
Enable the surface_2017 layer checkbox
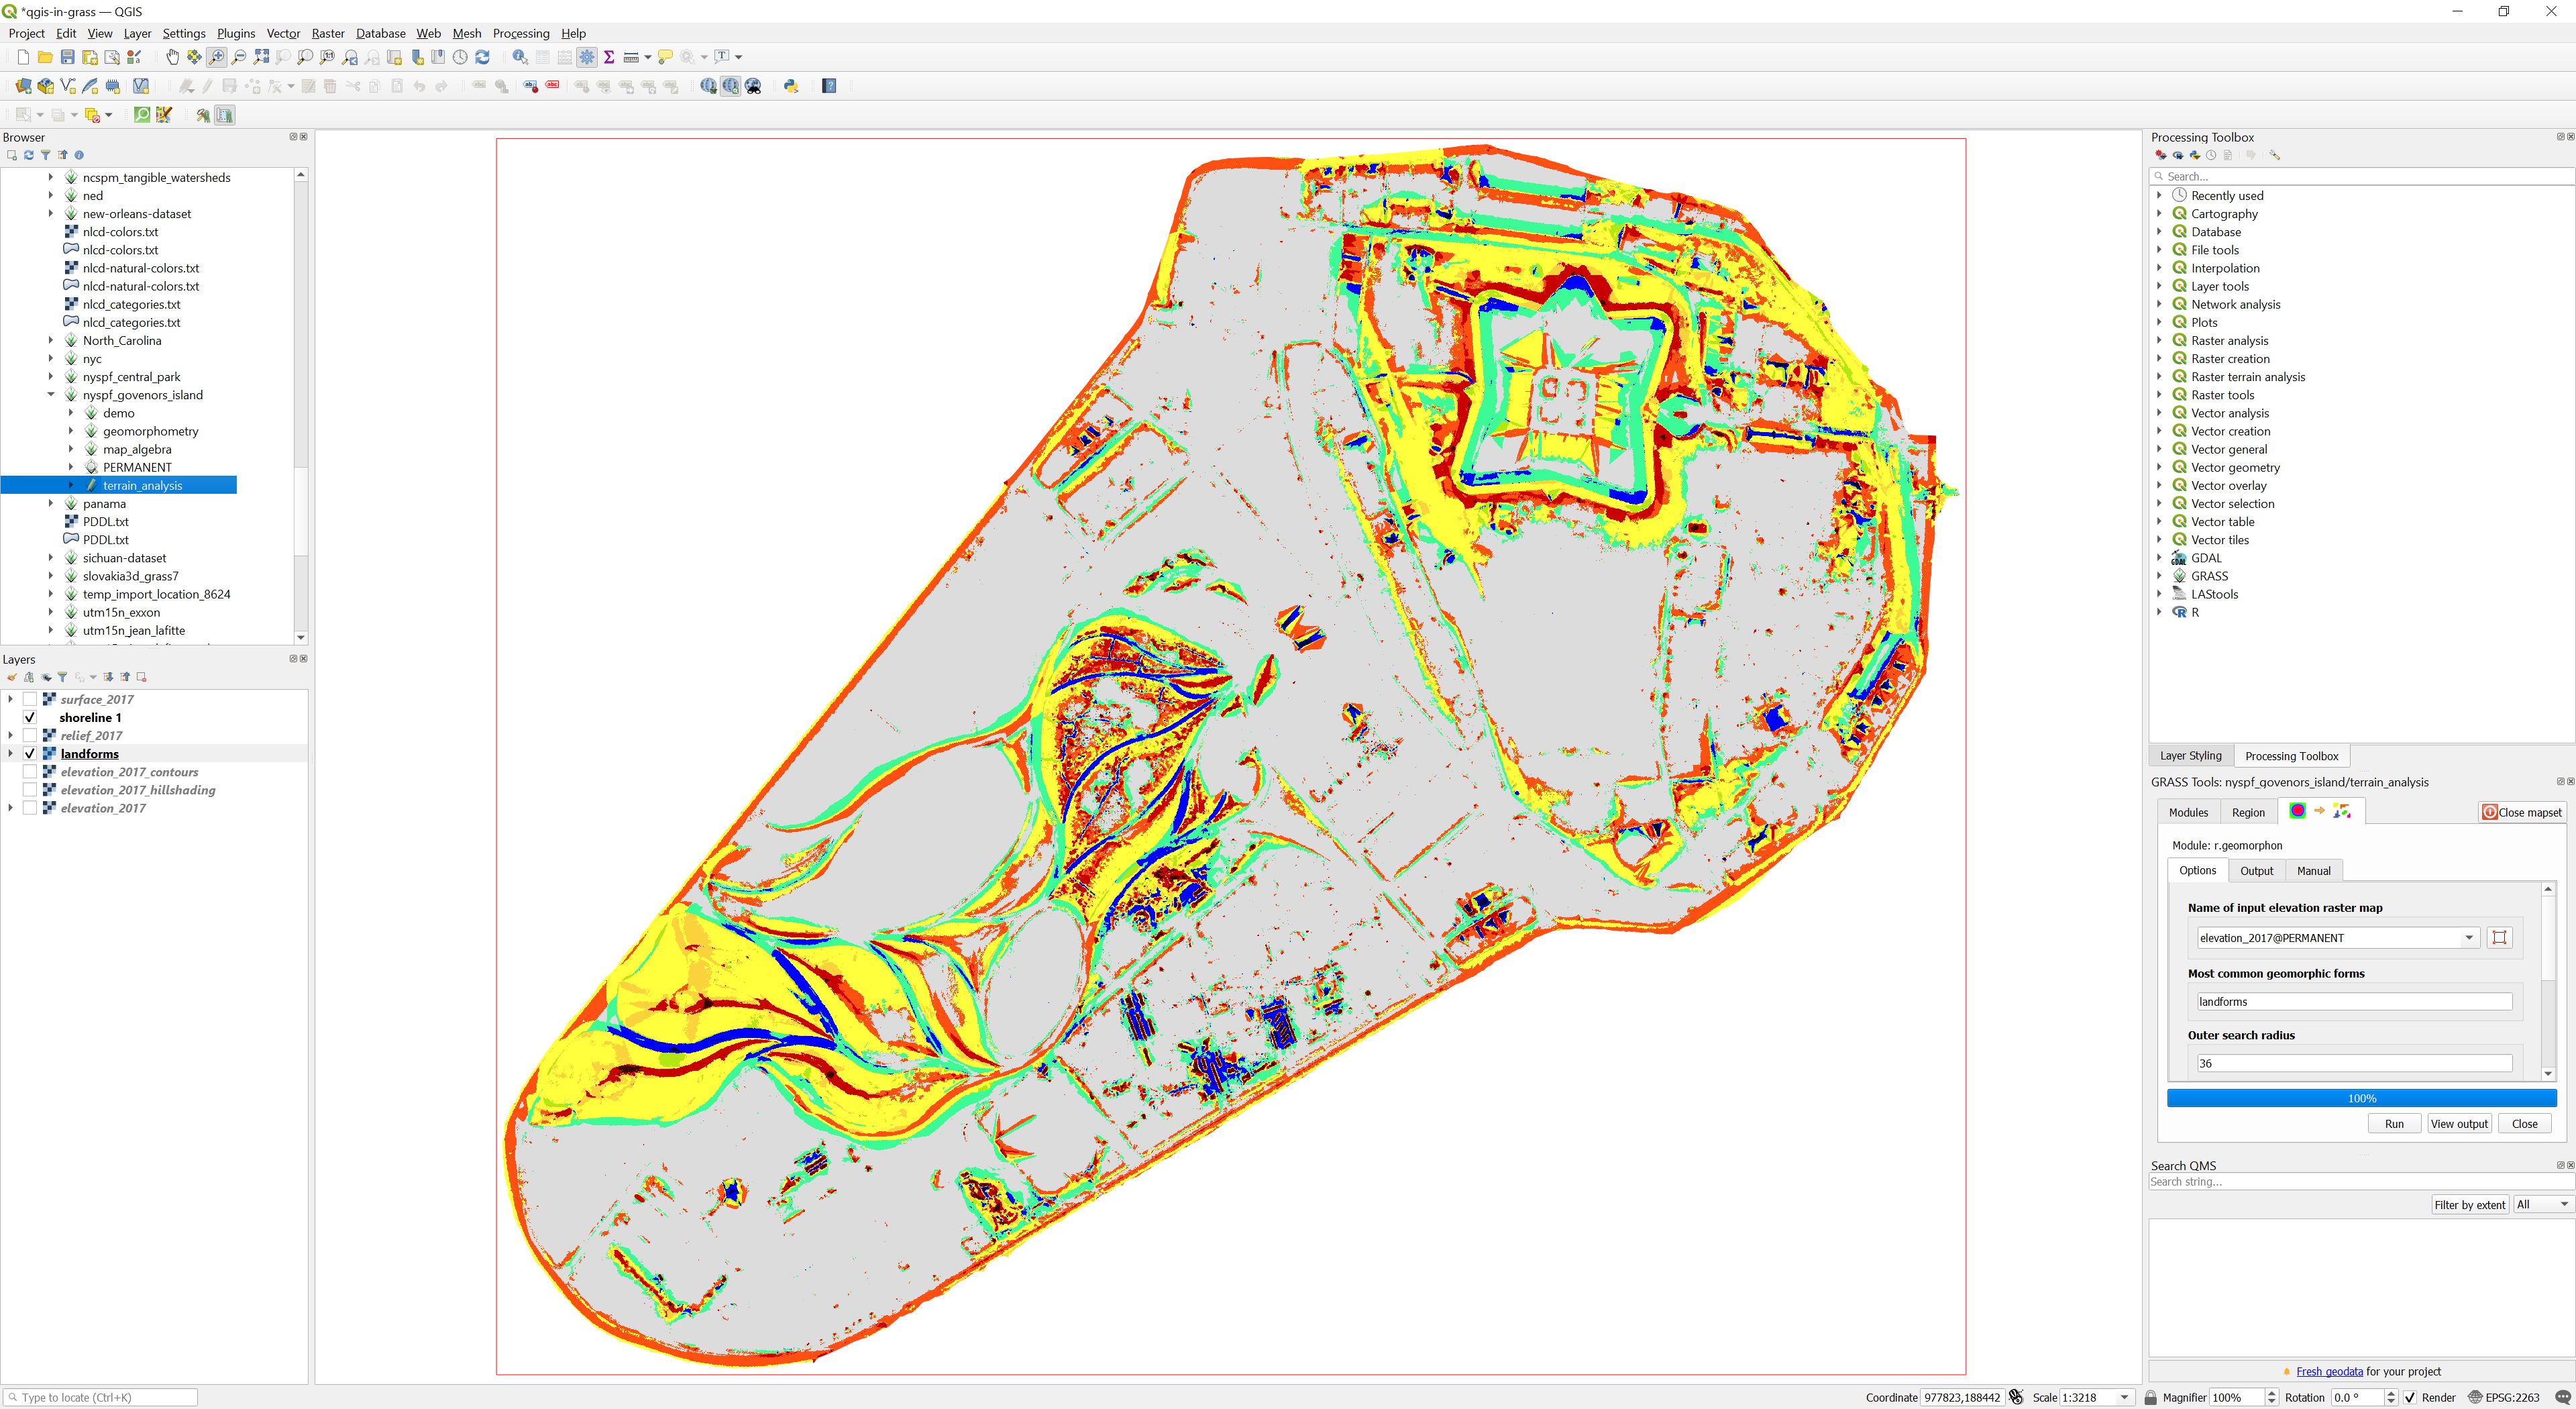click(x=30, y=700)
